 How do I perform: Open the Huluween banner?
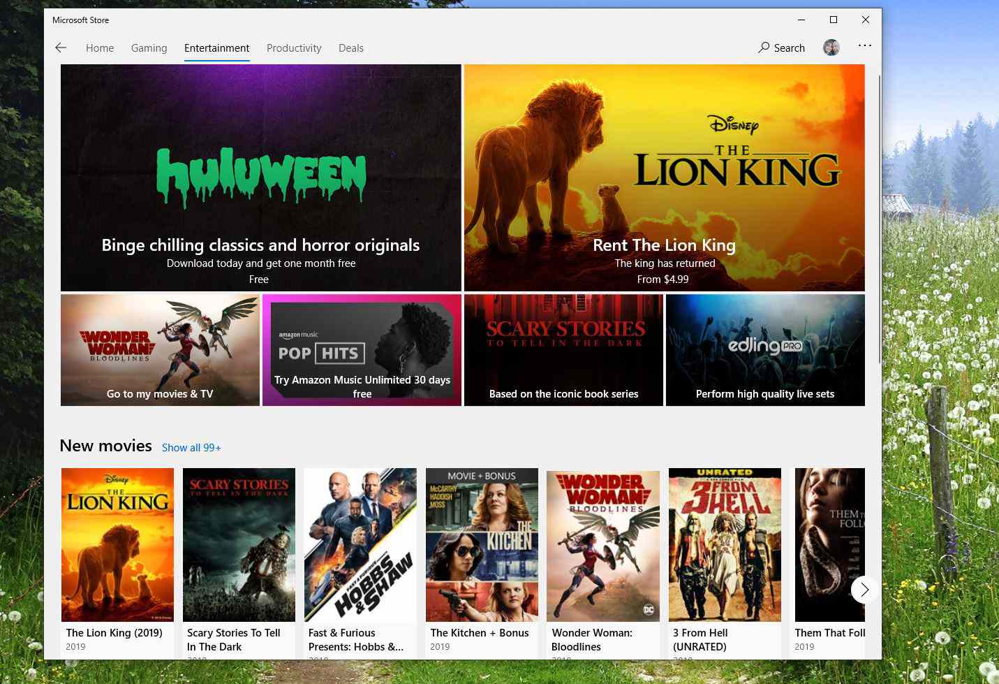point(261,177)
